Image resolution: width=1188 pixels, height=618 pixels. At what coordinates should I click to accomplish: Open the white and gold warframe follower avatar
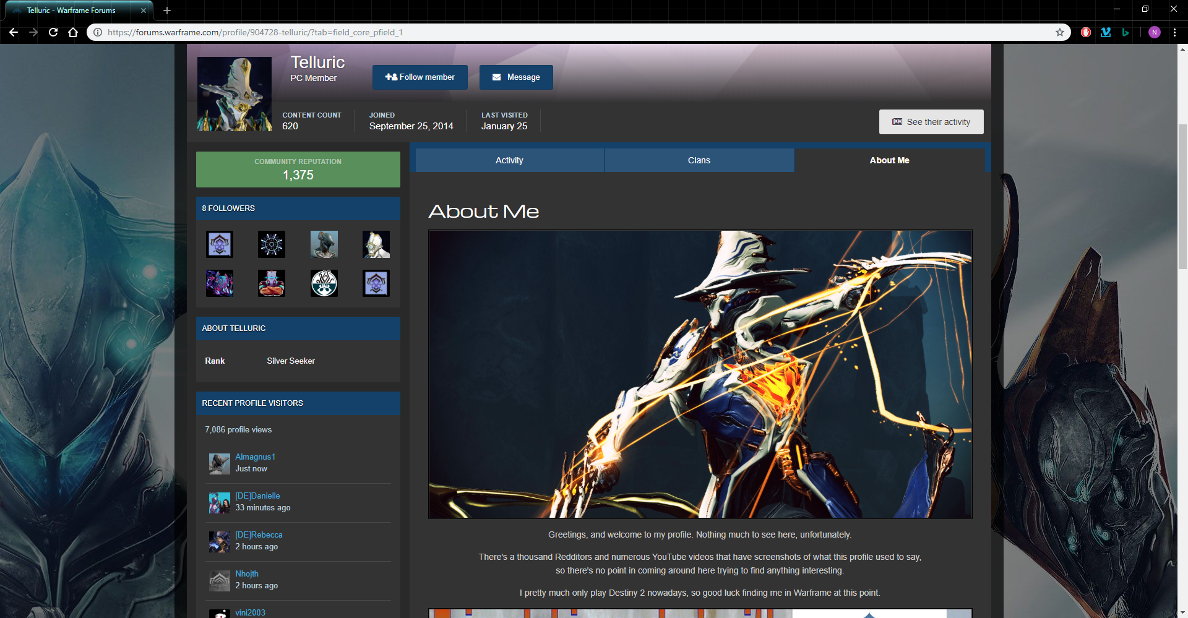click(376, 244)
